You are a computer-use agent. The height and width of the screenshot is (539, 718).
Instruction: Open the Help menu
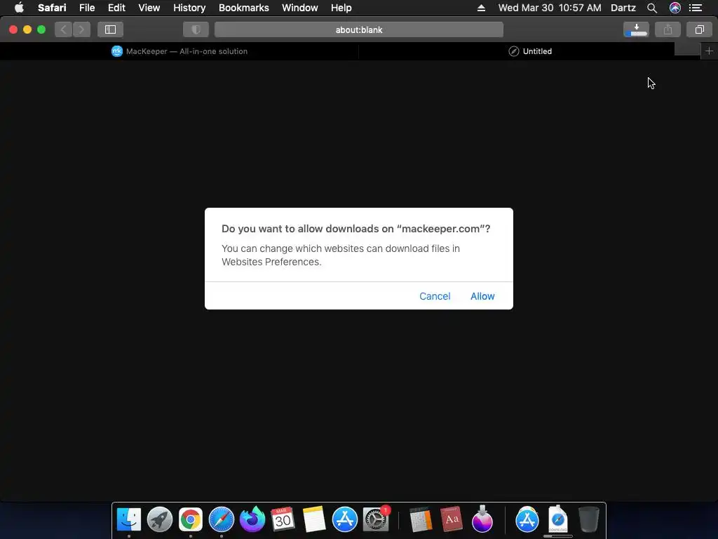click(341, 8)
